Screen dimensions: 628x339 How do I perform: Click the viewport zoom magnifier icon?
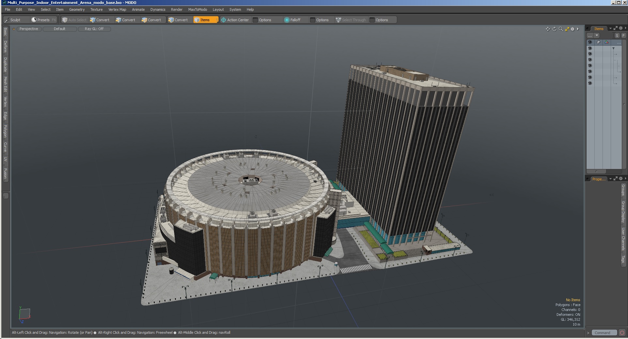[561, 29]
